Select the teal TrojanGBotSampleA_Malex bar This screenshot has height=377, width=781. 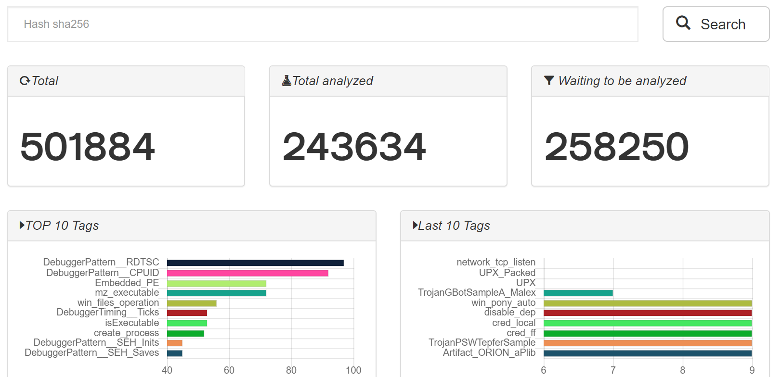pyautogui.click(x=578, y=293)
